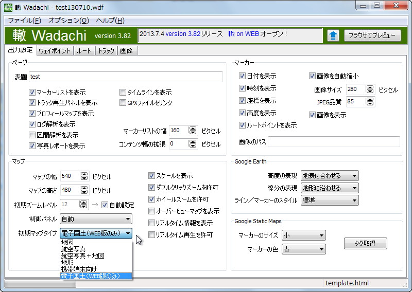Adjust マップの幅 stepper
Screen dimensions: 412x292
coord(84,176)
